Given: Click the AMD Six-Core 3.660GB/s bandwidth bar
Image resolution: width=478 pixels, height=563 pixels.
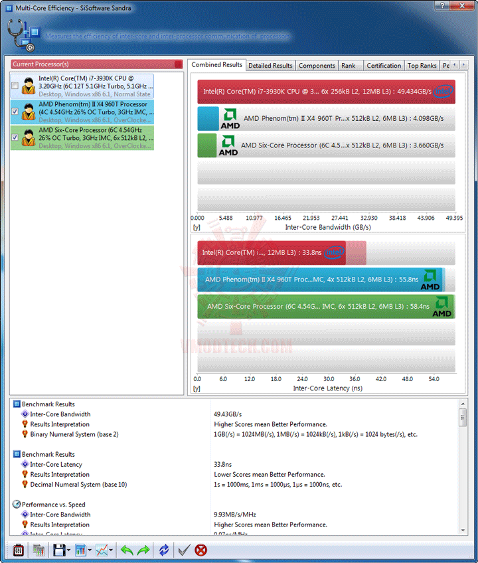Looking at the screenshot, I should click(x=326, y=145).
